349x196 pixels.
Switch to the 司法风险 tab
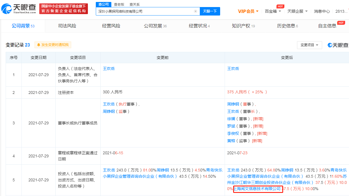pyautogui.click(x=67, y=25)
